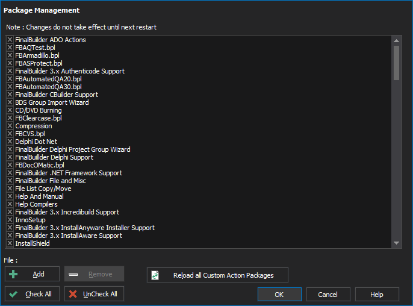This screenshot has width=413, height=306.
Task: Open the Help button
Action: [377, 295]
